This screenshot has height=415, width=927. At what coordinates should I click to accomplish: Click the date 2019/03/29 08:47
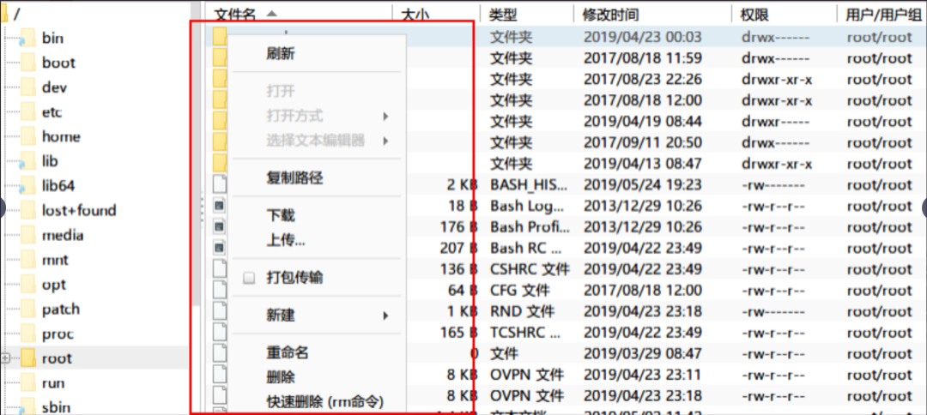click(642, 353)
